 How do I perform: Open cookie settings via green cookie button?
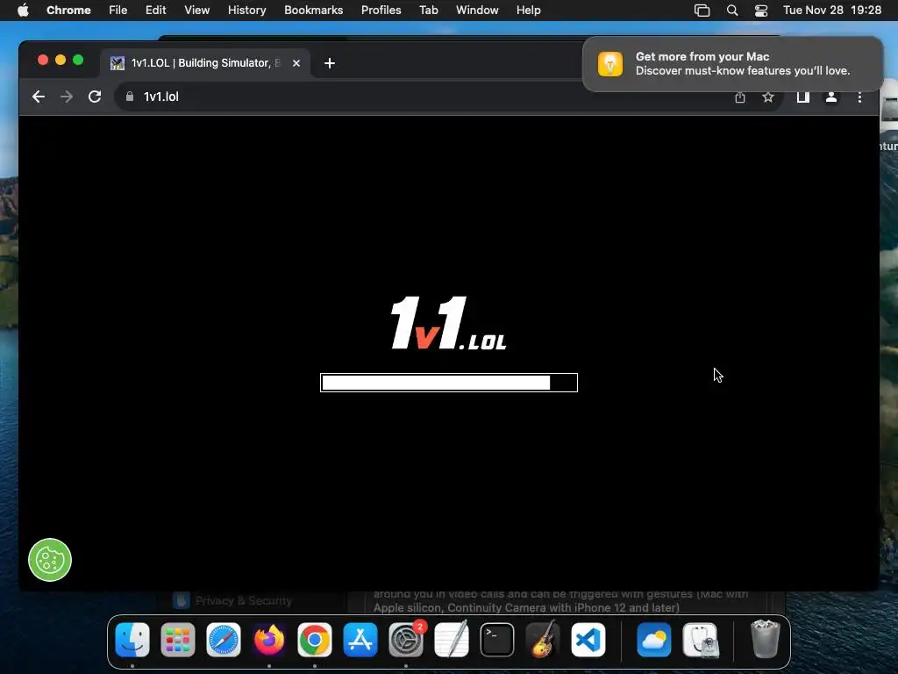(x=50, y=560)
